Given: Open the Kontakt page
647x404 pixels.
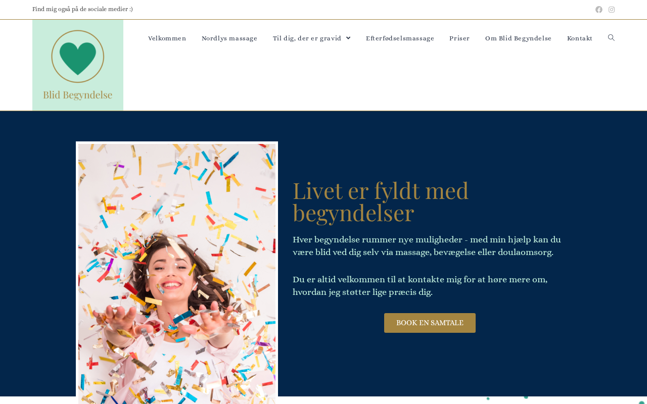Looking at the screenshot, I should (580, 38).
